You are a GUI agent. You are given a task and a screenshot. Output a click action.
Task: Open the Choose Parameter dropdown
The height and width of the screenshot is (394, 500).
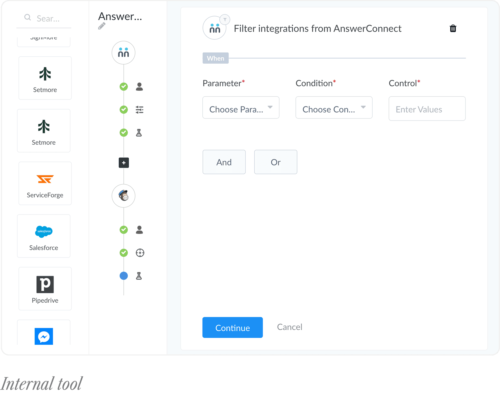tap(241, 108)
